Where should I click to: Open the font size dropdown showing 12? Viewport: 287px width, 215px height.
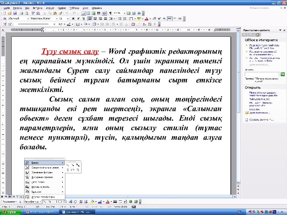[x=68, y=19]
